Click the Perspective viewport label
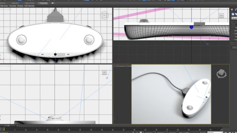Screen dimensions: 237x133 (122, 66)
